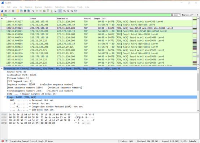Image resolution: width=200 pixels, height=143 pixels.
Task: Open the Wireless menu
Action: pyautogui.click(x=71, y=7)
